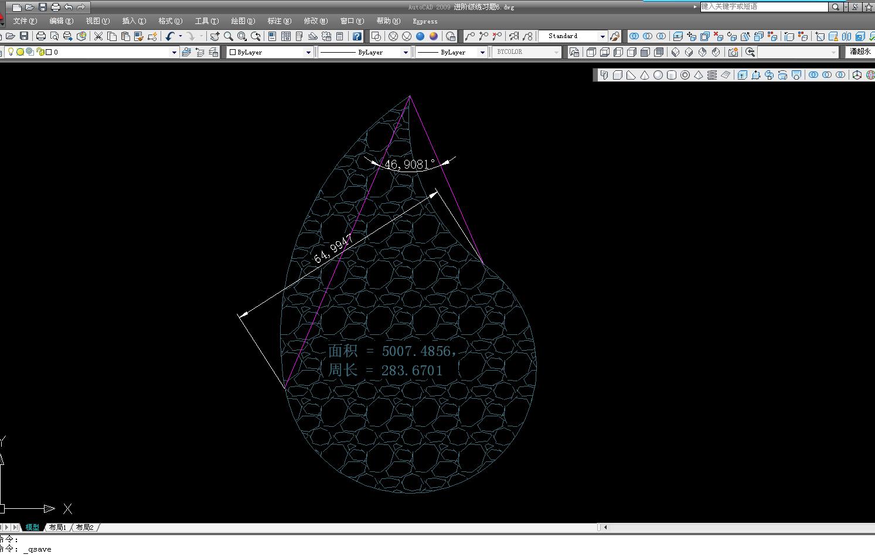Click the last-tab navigation arrow

click(16, 528)
